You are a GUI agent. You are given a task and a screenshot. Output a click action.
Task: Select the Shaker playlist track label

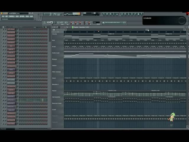(54, 65)
